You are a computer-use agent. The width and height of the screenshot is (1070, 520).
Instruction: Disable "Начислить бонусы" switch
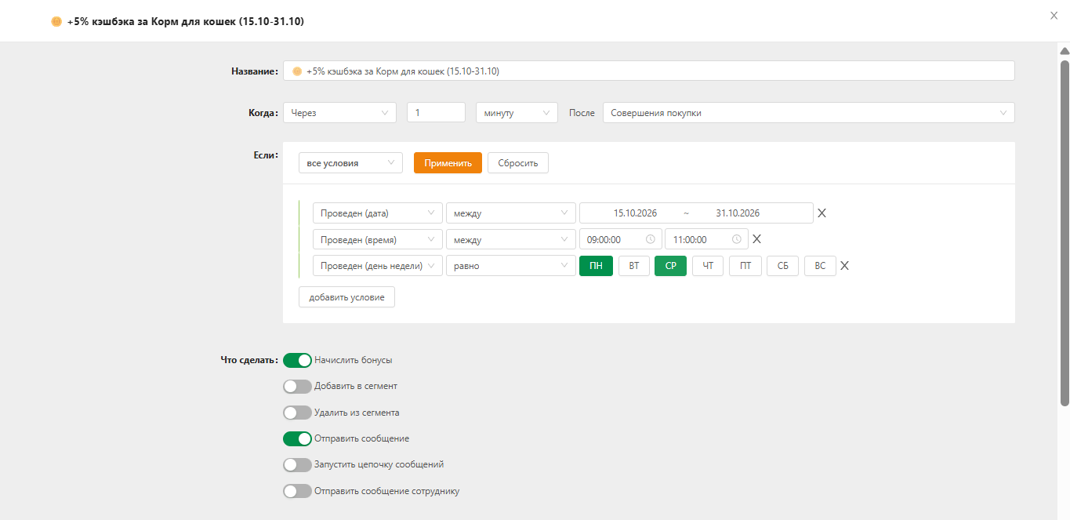pos(297,360)
